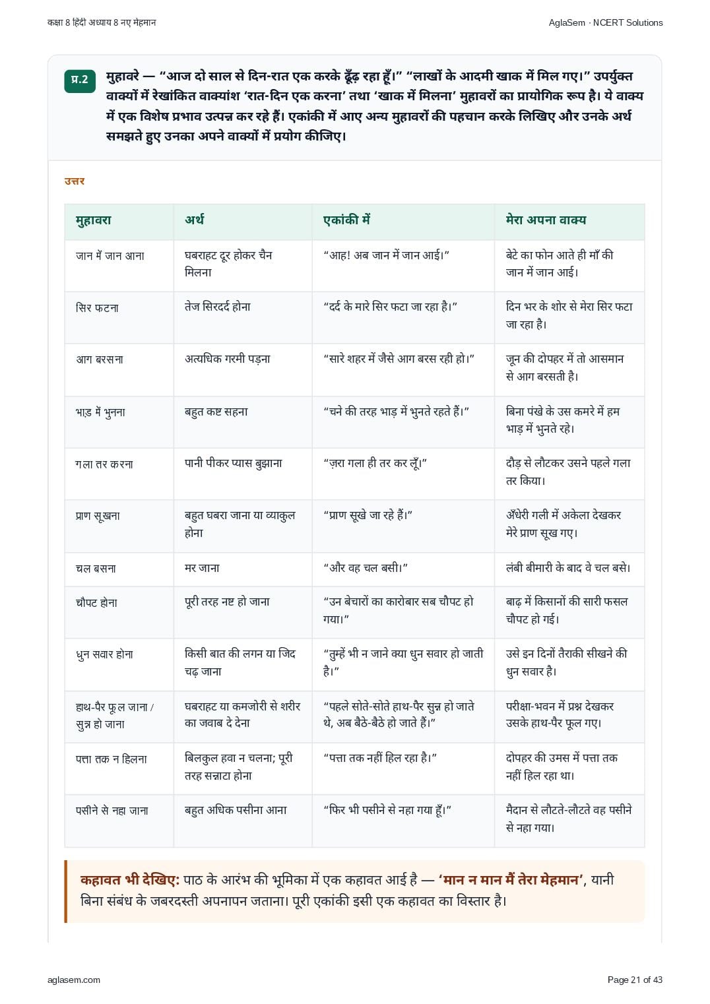Select the एकांकी में column header
The height and width of the screenshot is (1004, 710).
click(x=403, y=222)
